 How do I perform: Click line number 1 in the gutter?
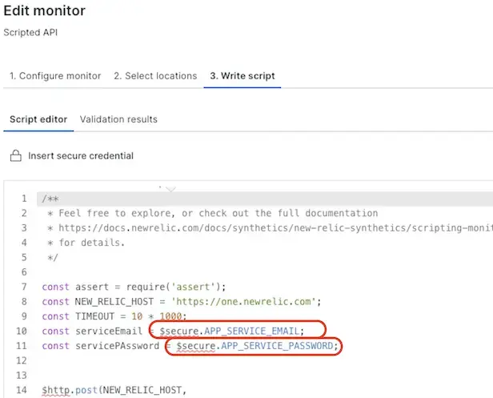click(24, 199)
